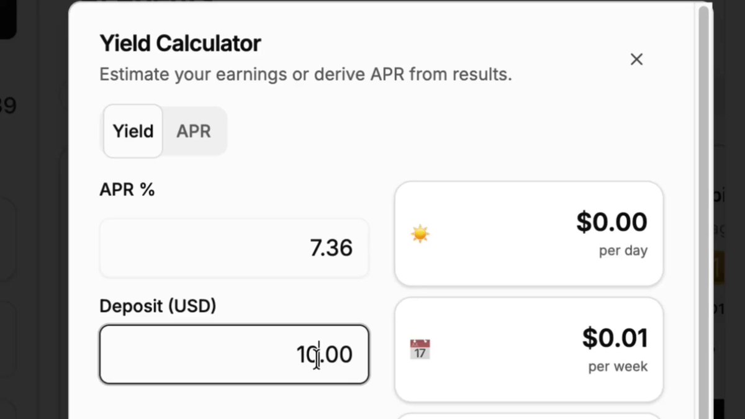Click the Yield Calculator heading
Image resolution: width=745 pixels, height=419 pixels.
[180, 43]
